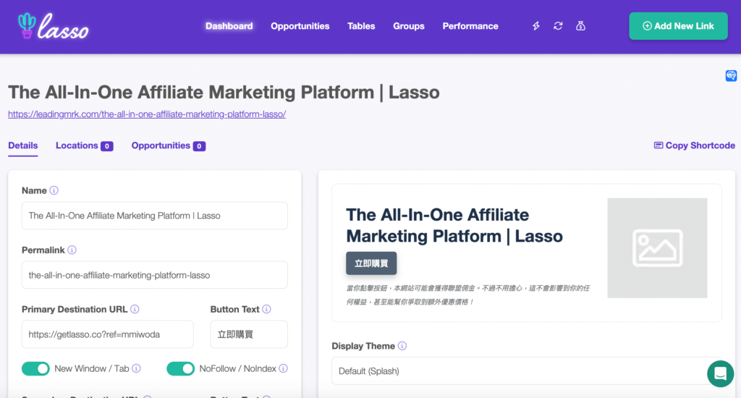Click the image placeholder in preview
741x398 pixels.
[x=657, y=247]
